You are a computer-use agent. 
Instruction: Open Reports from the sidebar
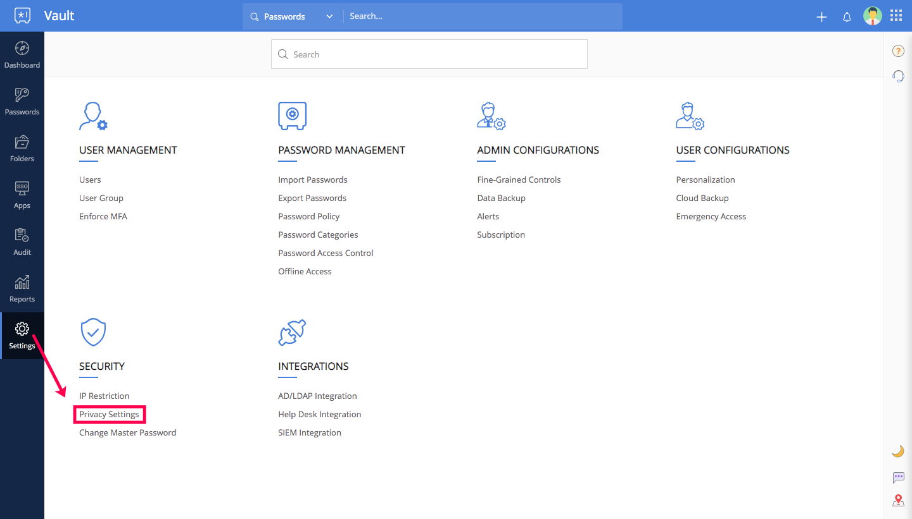(x=22, y=289)
